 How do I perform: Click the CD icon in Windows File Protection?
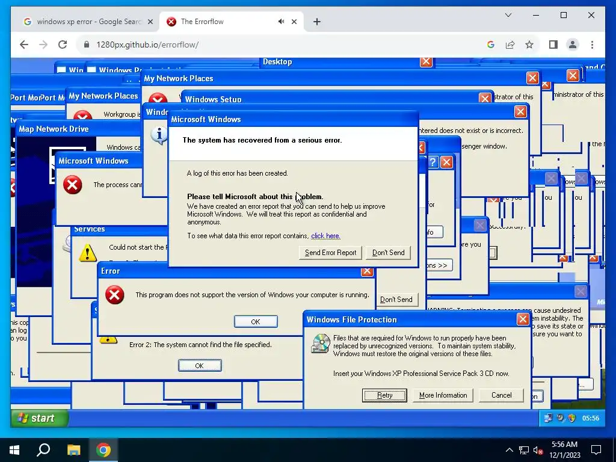(321, 343)
